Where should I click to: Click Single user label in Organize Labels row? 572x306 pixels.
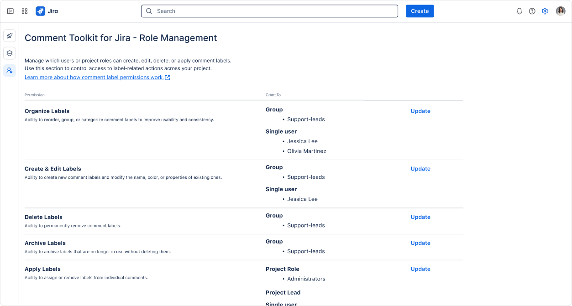(x=281, y=132)
